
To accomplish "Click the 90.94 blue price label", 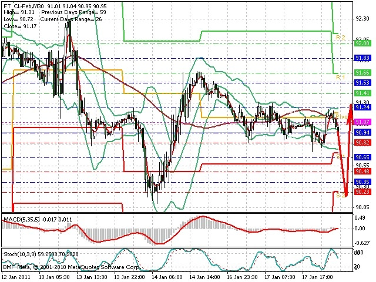I will (362, 132).
